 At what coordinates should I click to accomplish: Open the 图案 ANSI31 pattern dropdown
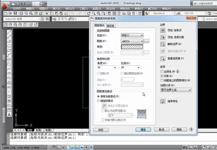(132, 41)
